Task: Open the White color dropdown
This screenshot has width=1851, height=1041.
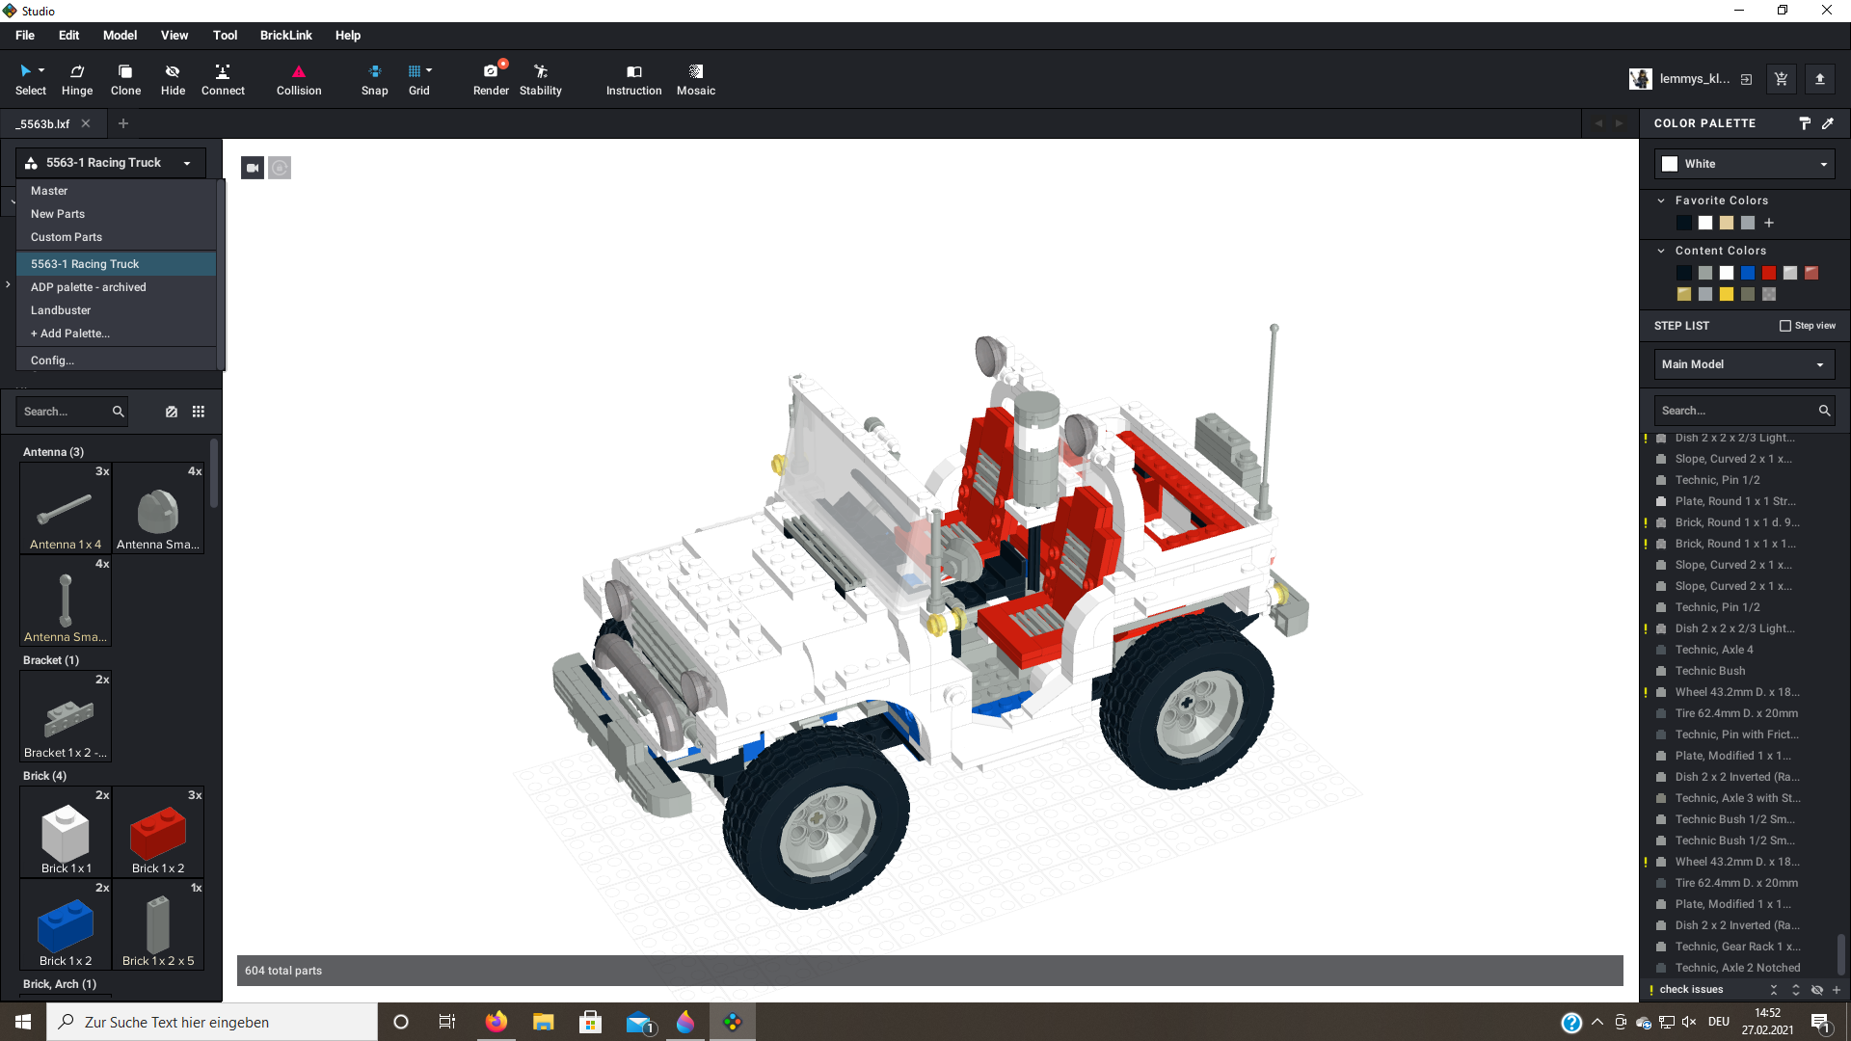Action: (x=1744, y=164)
